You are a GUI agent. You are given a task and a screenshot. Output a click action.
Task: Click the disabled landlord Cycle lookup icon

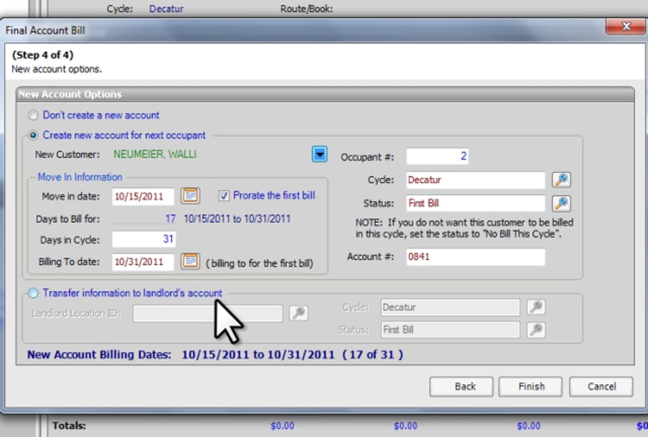tap(536, 307)
